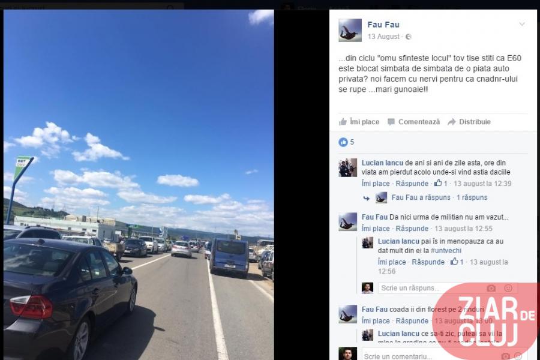Click the Comentează speech bubble icon
Image resolution: width=540 pixels, height=360 pixels.
coord(391,122)
